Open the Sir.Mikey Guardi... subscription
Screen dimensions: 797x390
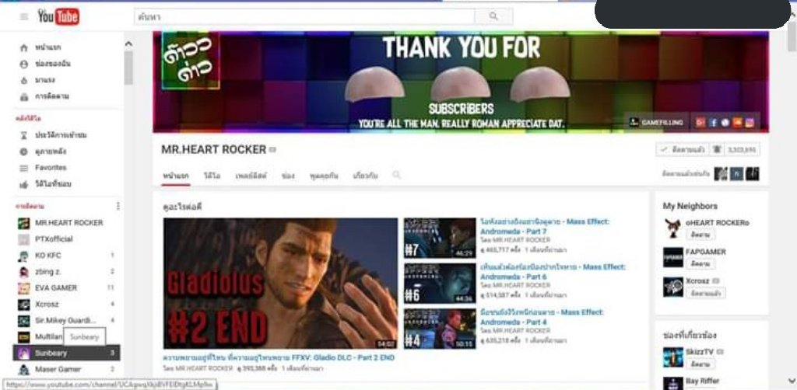[x=66, y=320]
